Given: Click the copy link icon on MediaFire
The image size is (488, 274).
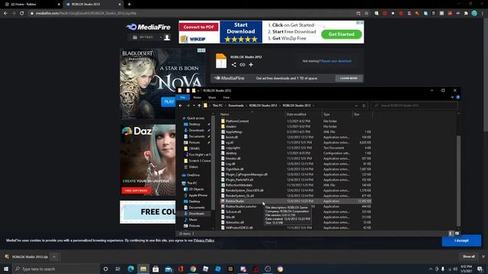Looking at the screenshot, I should (x=242, y=65).
